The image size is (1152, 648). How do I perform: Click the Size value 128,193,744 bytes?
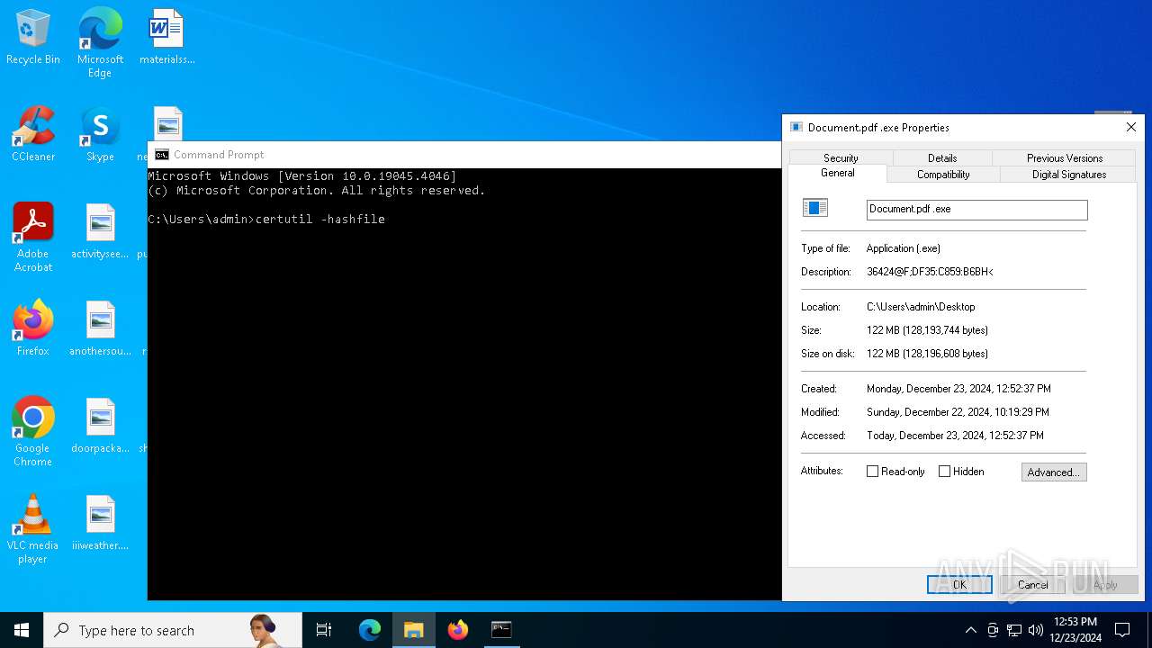tap(927, 330)
